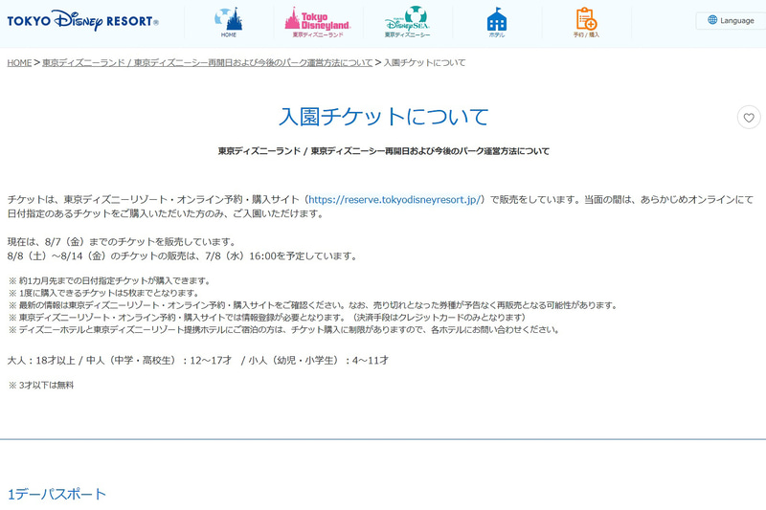Open the park reopening info breadcrumb link
This screenshot has width=766, height=510.
click(207, 62)
